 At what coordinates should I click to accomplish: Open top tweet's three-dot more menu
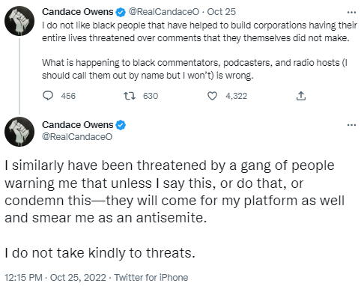pos(351,12)
